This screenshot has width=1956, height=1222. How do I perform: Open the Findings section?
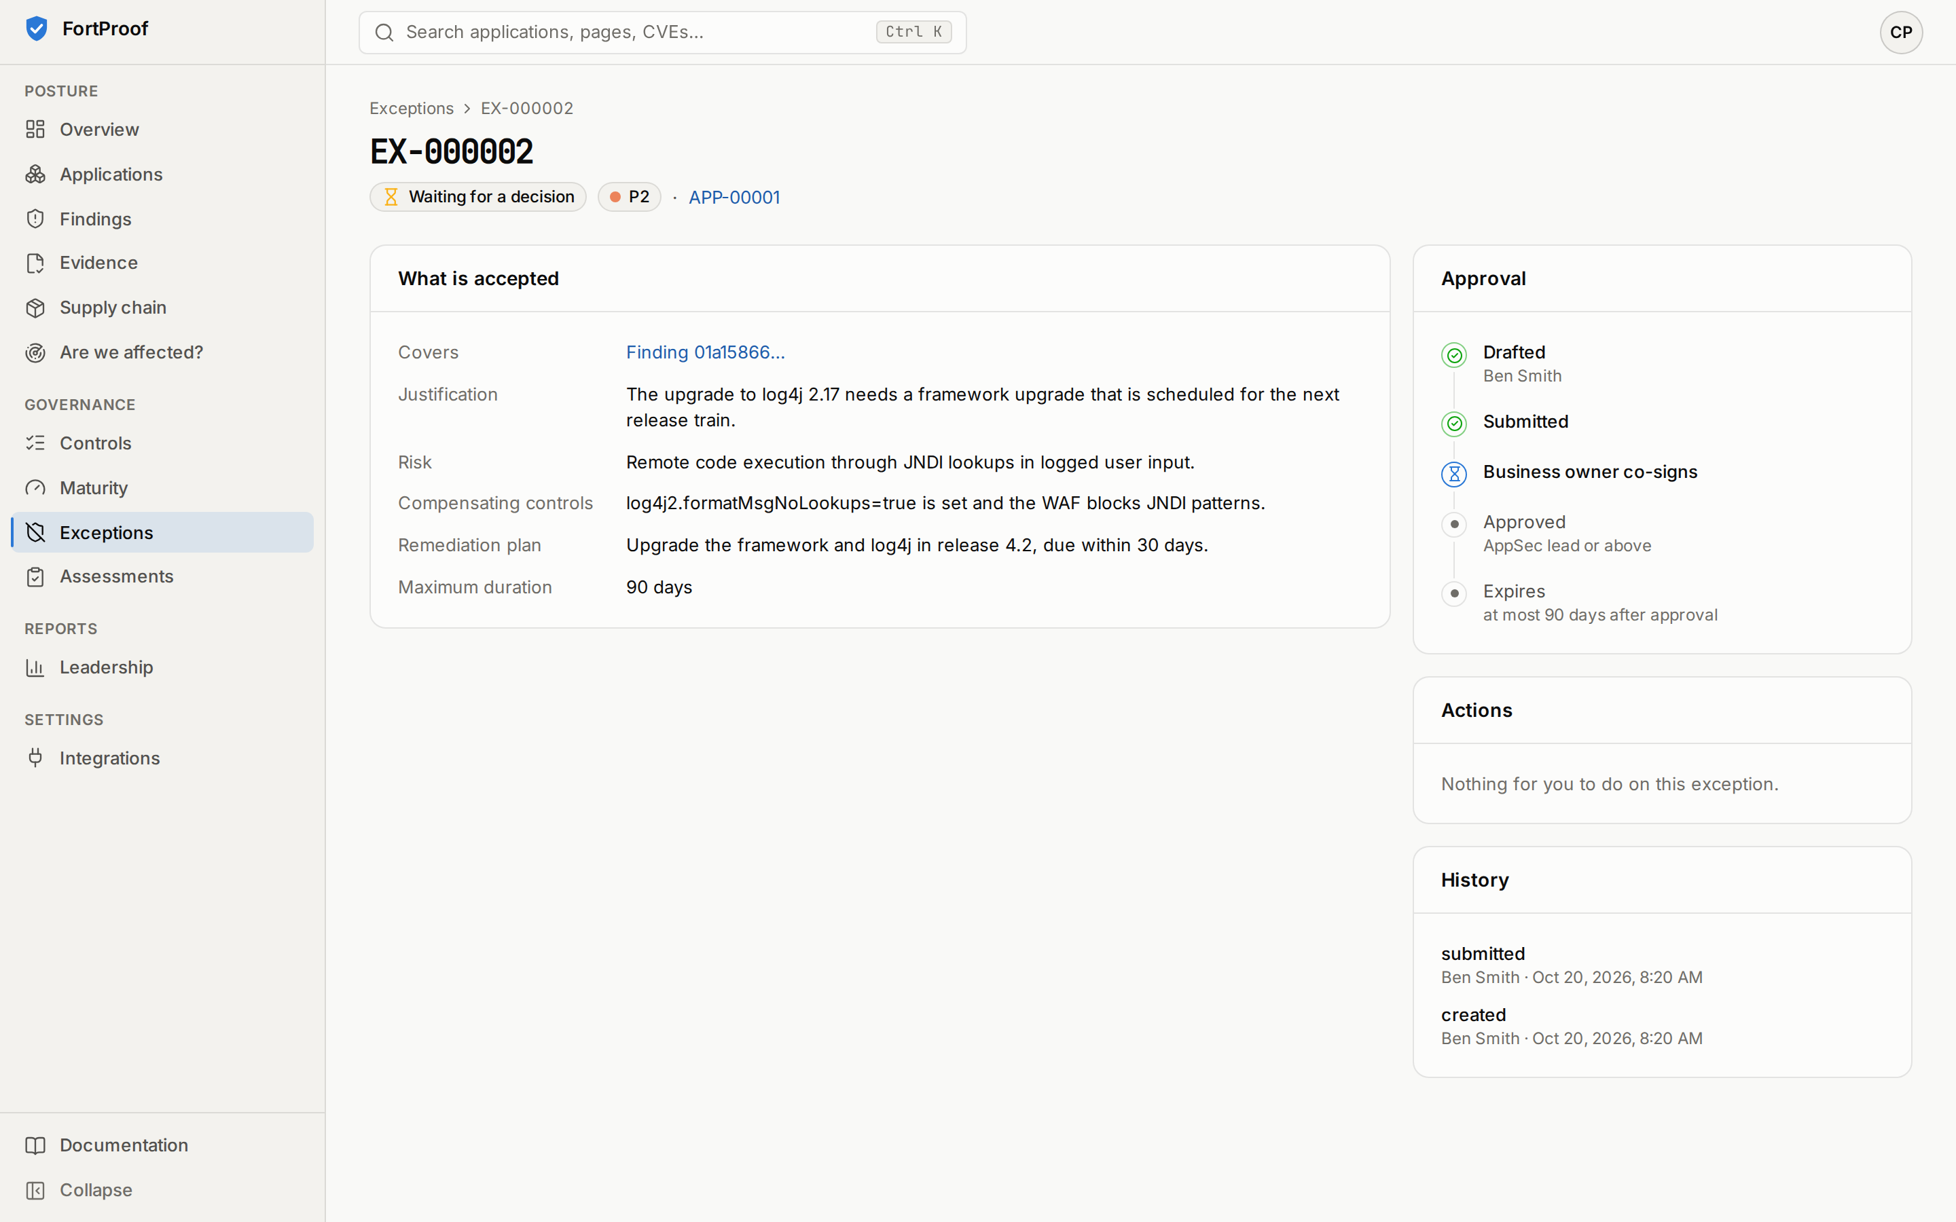click(162, 219)
